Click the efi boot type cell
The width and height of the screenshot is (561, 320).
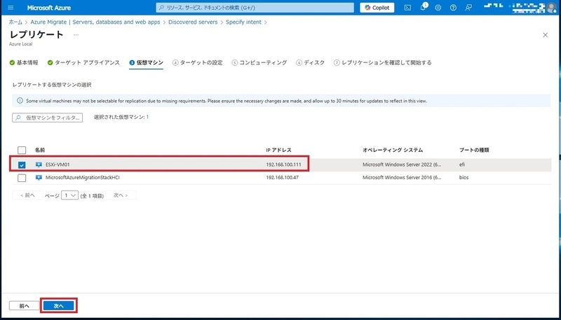pyautogui.click(x=462, y=165)
